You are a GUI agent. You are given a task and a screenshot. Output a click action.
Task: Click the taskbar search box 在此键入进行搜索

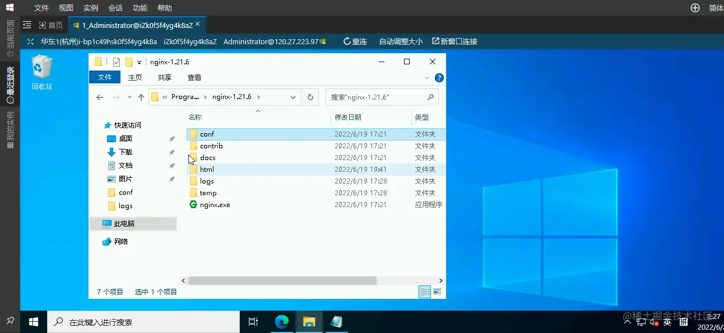tap(143, 322)
